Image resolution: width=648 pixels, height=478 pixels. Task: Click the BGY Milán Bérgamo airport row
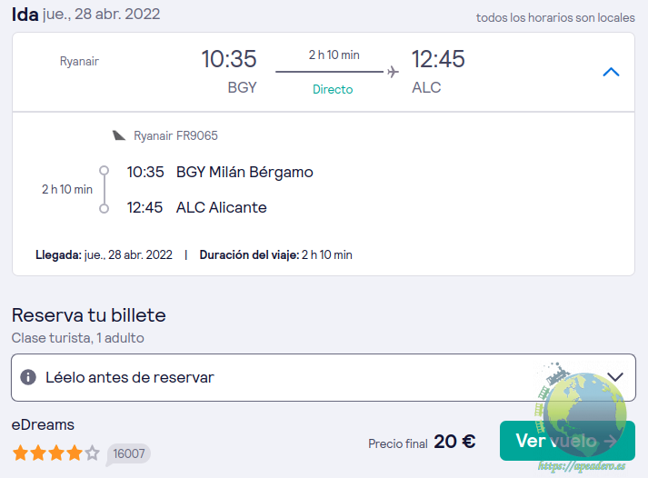coord(244,172)
